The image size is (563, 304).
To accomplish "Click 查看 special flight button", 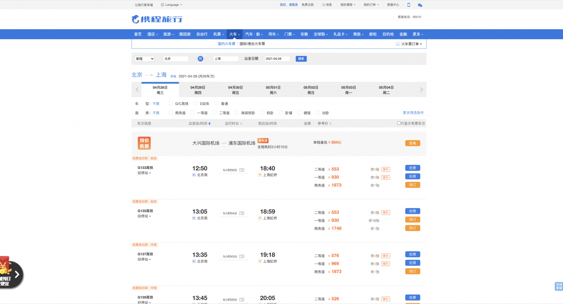I will click(413, 143).
